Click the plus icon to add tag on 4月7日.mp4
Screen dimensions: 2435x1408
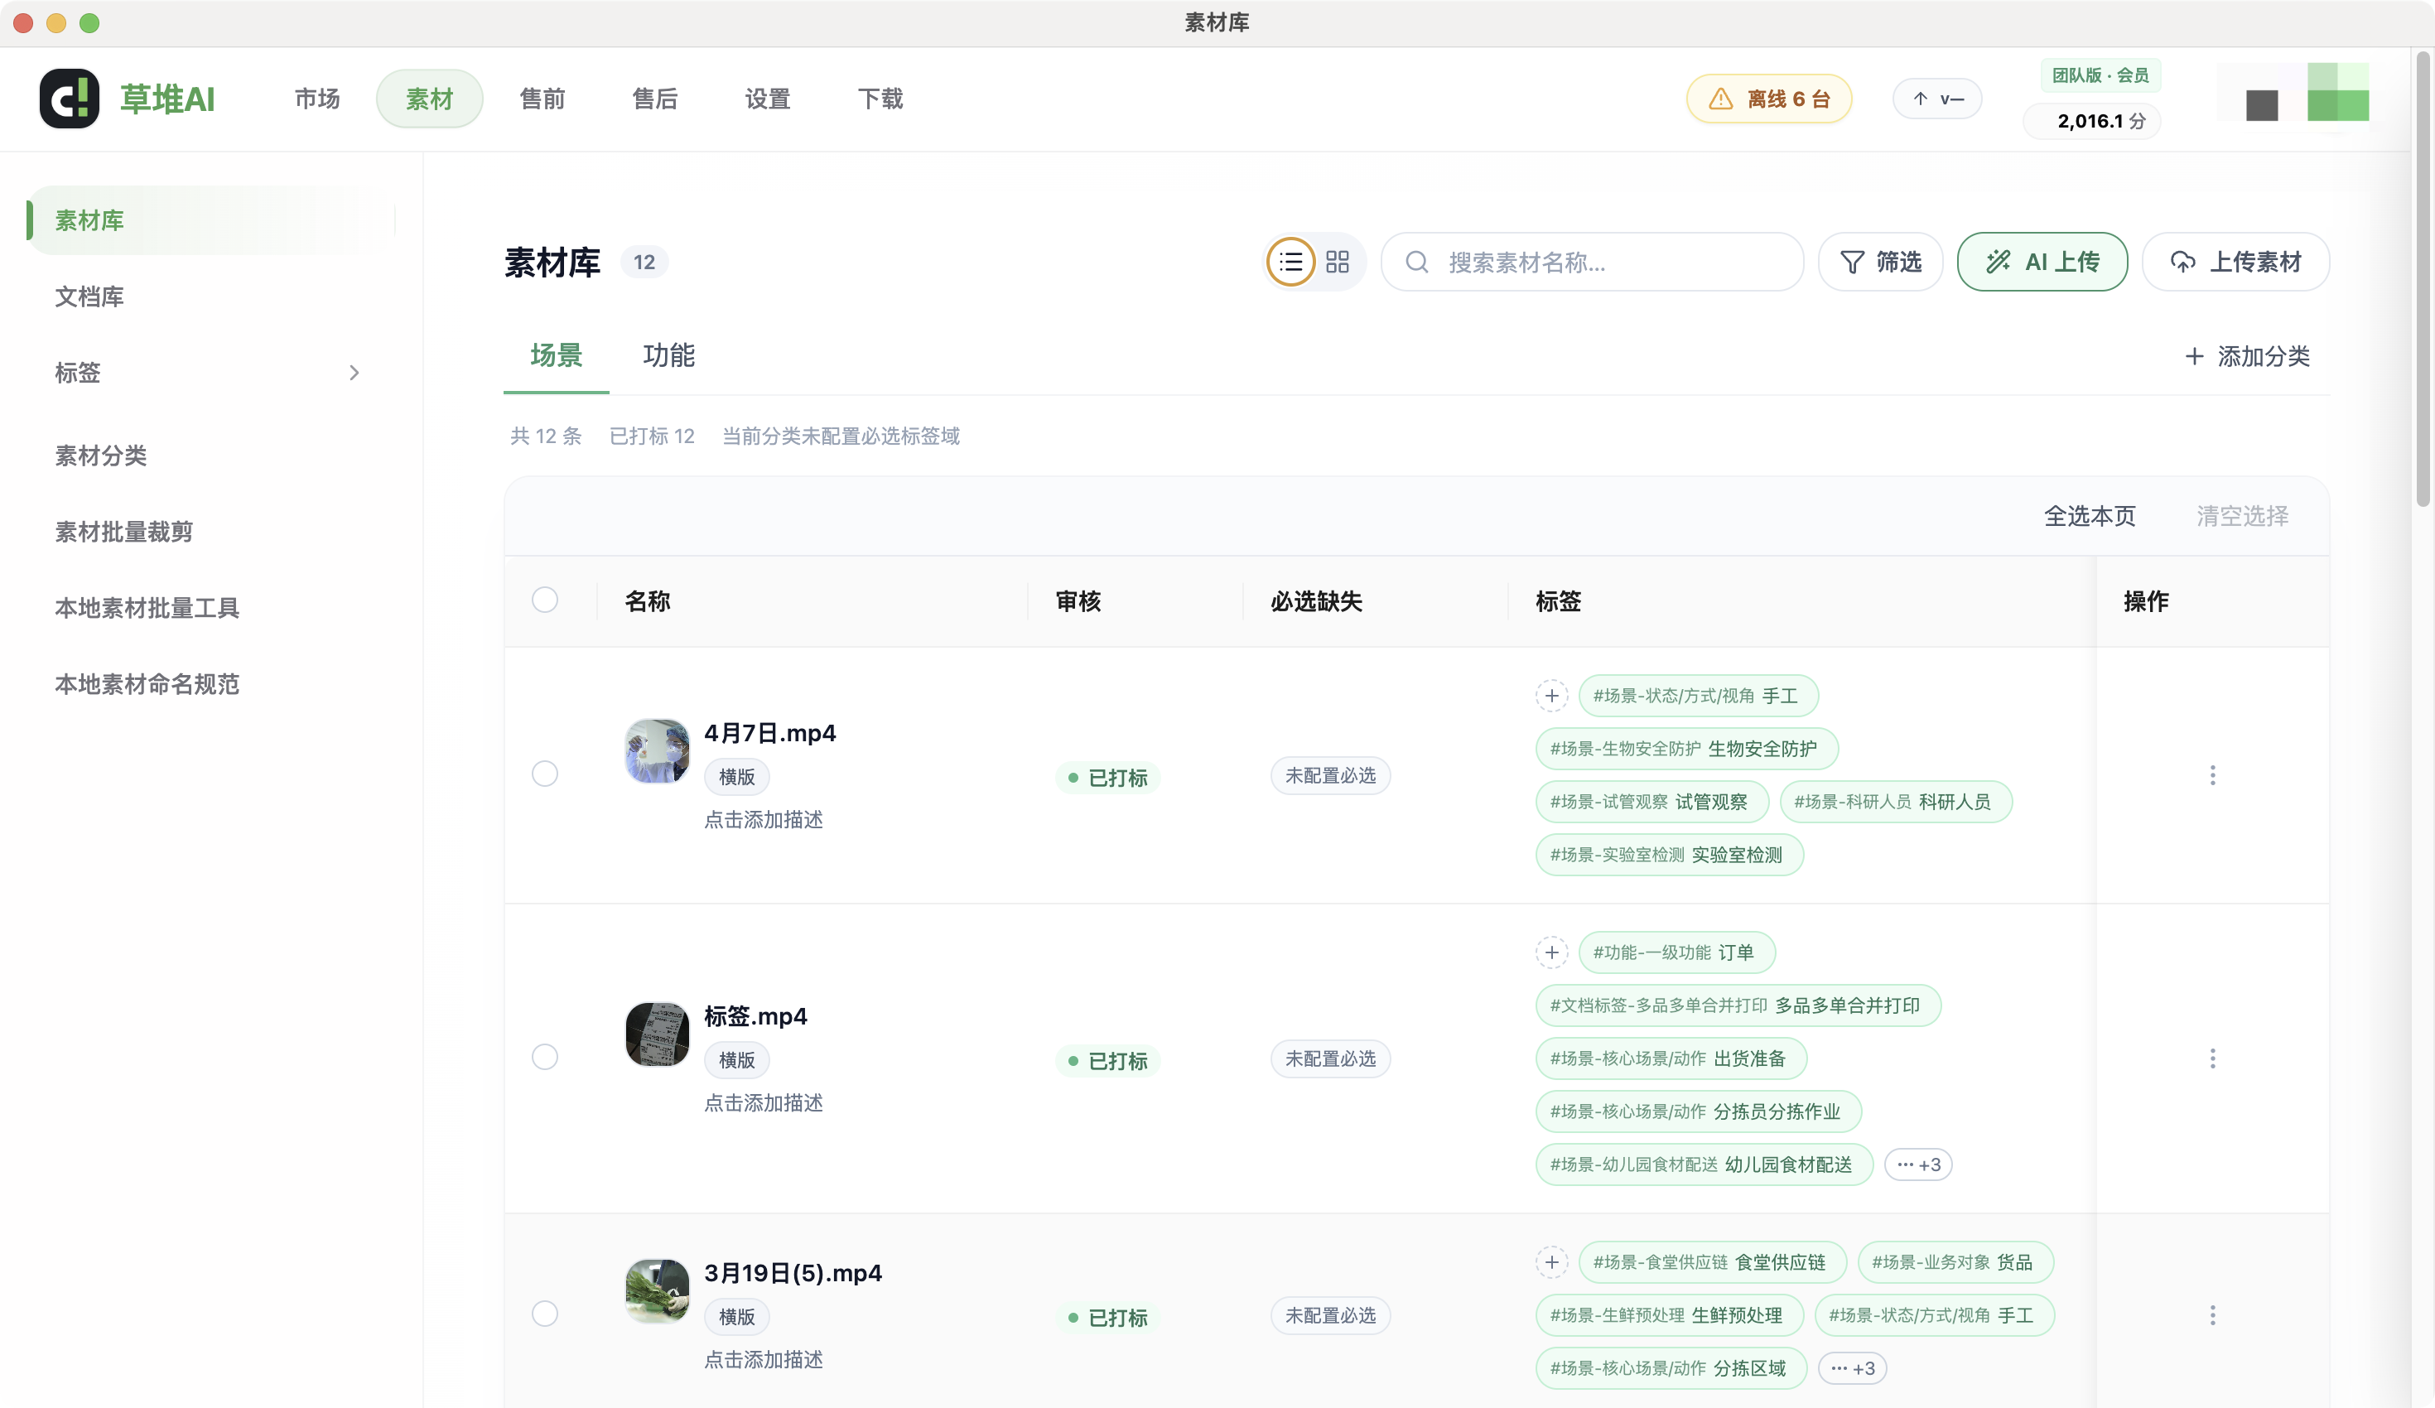pyautogui.click(x=1552, y=696)
